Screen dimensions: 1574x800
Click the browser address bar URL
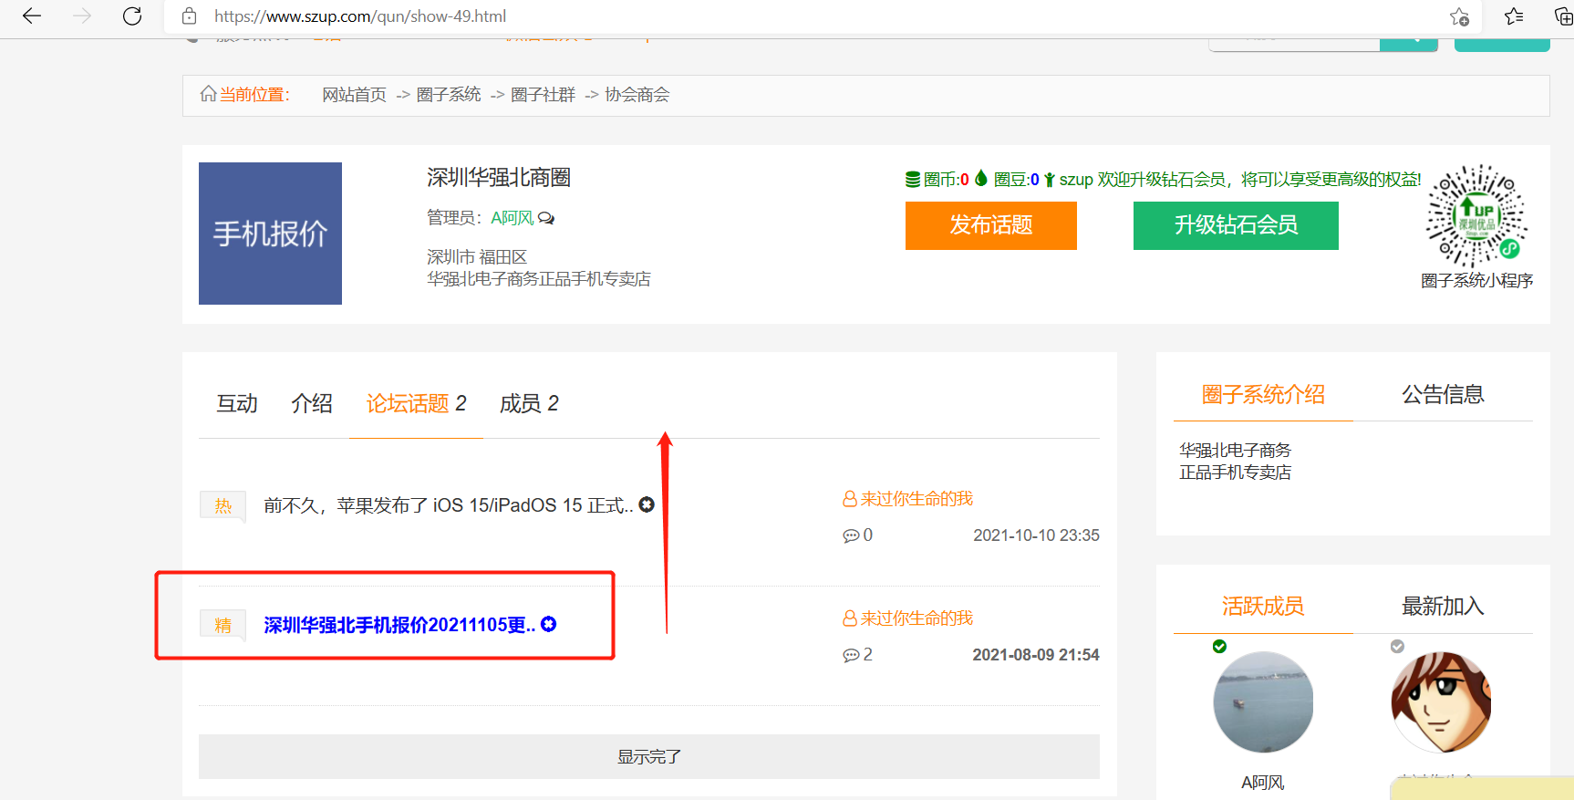pos(360,16)
